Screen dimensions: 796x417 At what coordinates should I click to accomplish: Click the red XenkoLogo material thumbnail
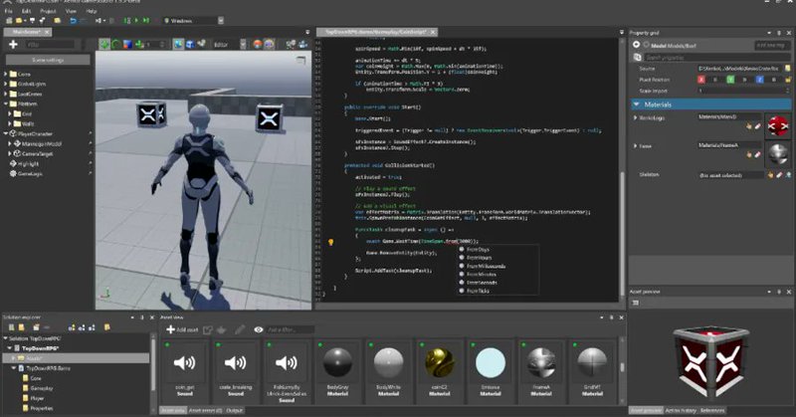(778, 126)
